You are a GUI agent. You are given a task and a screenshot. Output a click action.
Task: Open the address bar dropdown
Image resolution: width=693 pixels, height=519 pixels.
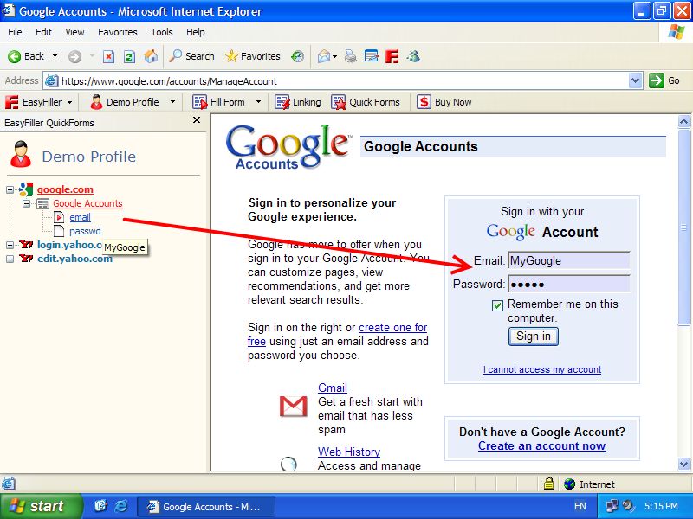(635, 80)
